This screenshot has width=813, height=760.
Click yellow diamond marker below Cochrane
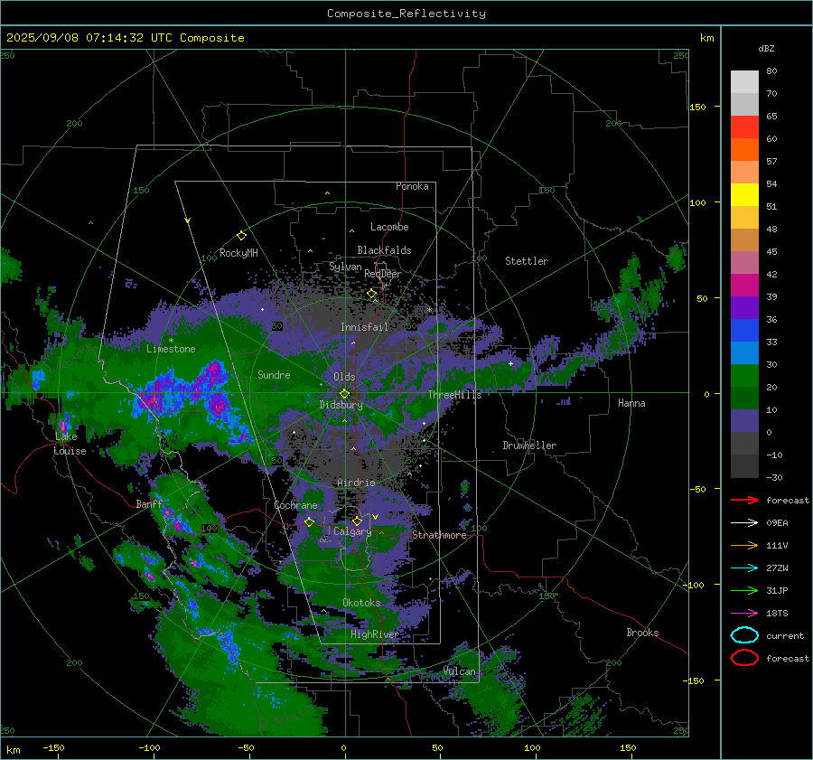[x=309, y=521]
